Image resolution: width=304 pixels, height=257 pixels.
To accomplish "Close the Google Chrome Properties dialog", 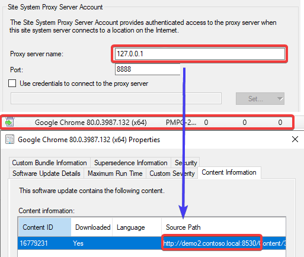I will 295,139.
